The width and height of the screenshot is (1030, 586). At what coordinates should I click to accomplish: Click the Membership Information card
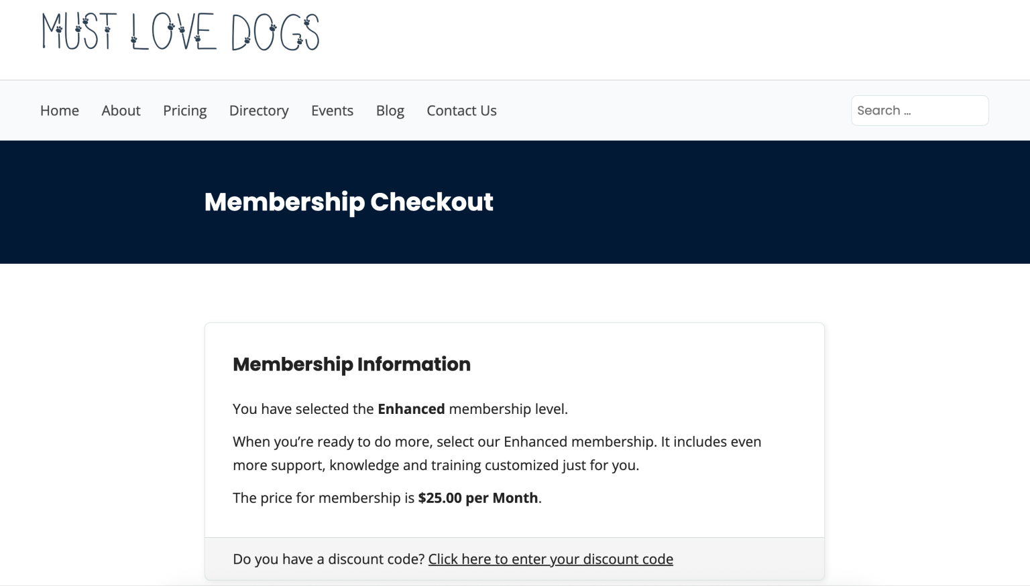point(514,429)
